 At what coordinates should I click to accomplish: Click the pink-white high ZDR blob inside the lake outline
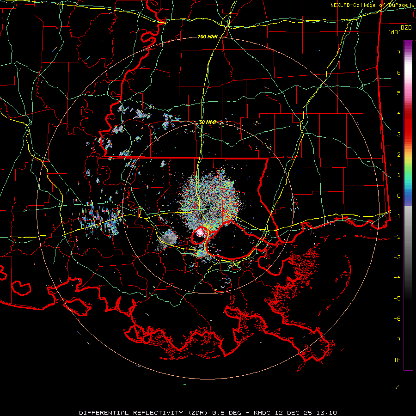[x=200, y=233]
